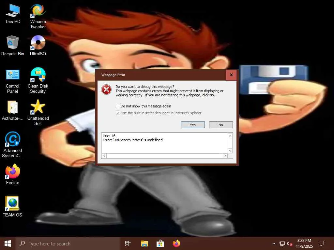Select the Clean Disk Security shortcut
334x250 pixels.
(x=38, y=81)
